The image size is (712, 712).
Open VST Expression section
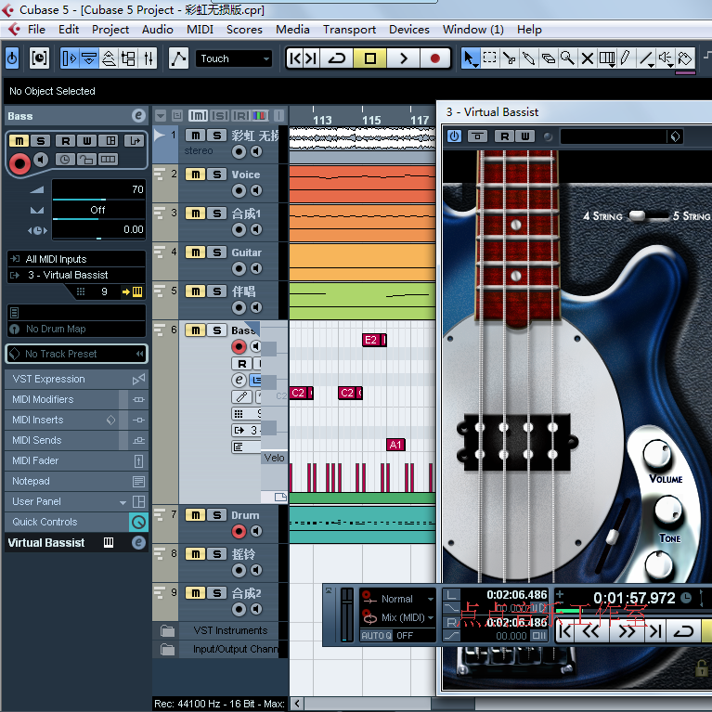tap(76, 379)
